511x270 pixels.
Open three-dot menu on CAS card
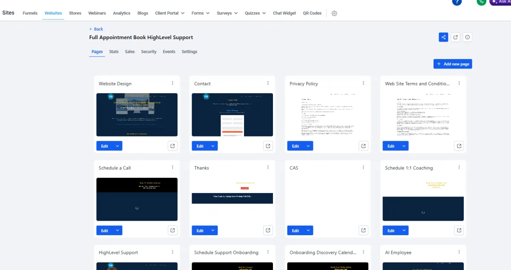coord(363,168)
